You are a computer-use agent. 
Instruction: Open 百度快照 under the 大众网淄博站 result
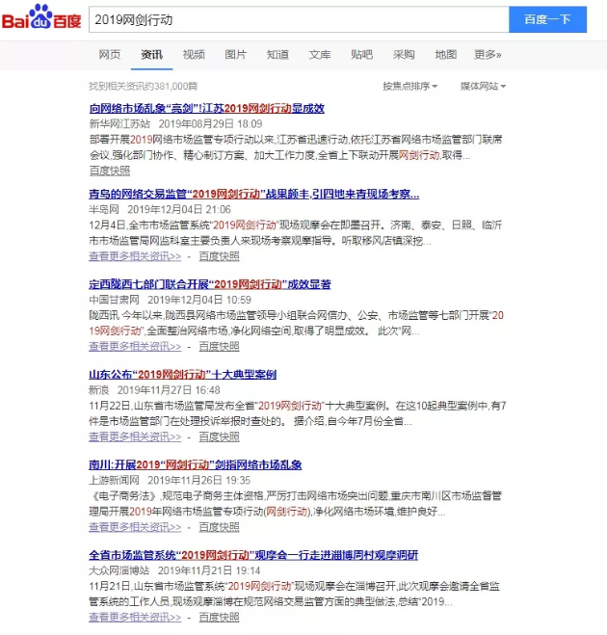219,618
